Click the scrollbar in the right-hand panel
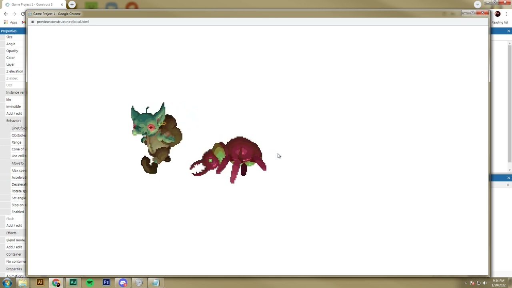This screenshot has width=512, height=288. click(510, 106)
